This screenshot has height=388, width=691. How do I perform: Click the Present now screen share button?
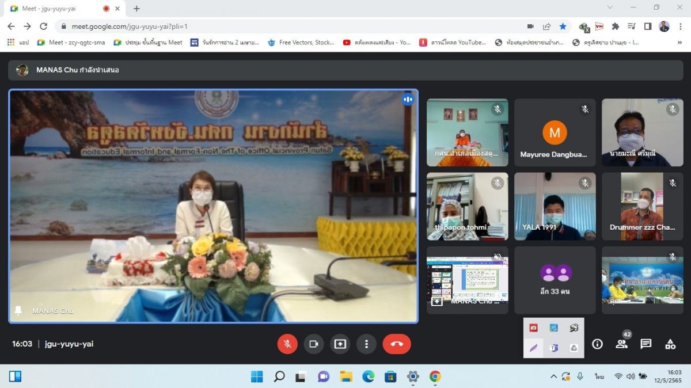(340, 344)
